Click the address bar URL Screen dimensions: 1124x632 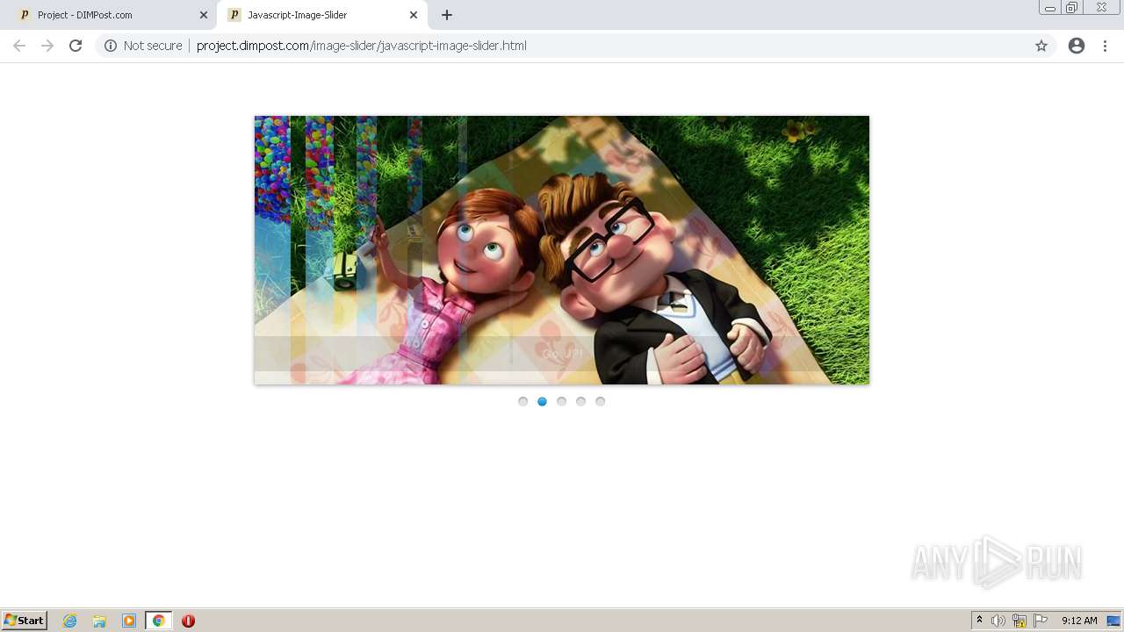coord(362,46)
